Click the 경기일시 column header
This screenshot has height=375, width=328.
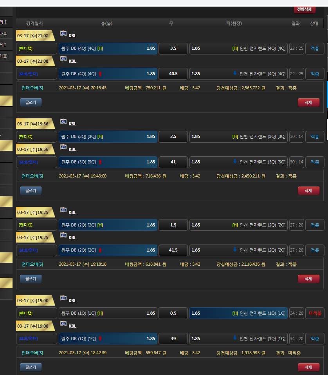tap(34, 24)
